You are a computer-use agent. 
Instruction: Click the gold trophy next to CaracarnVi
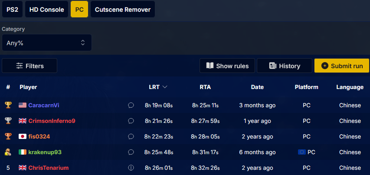pos(8,105)
